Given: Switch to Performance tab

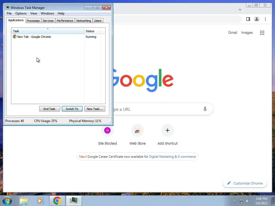Looking at the screenshot, I should click(65, 21).
